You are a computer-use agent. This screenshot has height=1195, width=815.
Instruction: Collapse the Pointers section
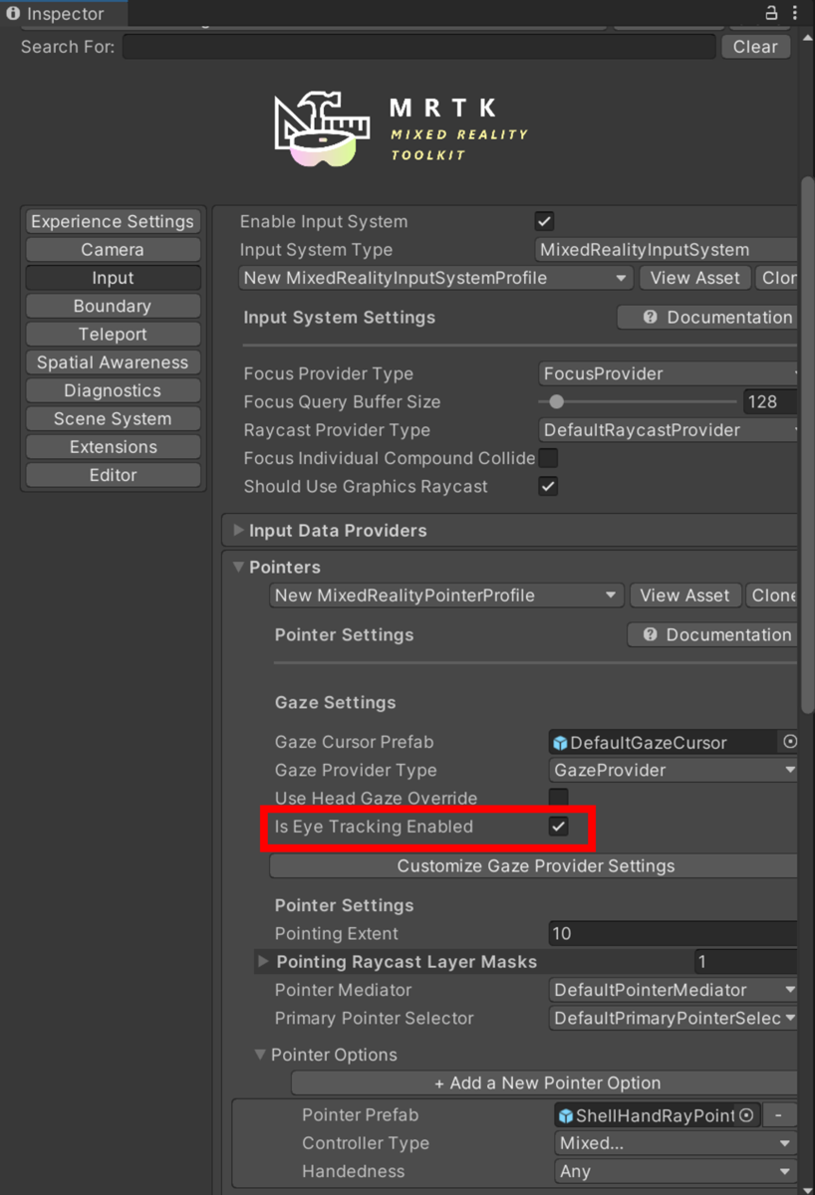(x=238, y=567)
